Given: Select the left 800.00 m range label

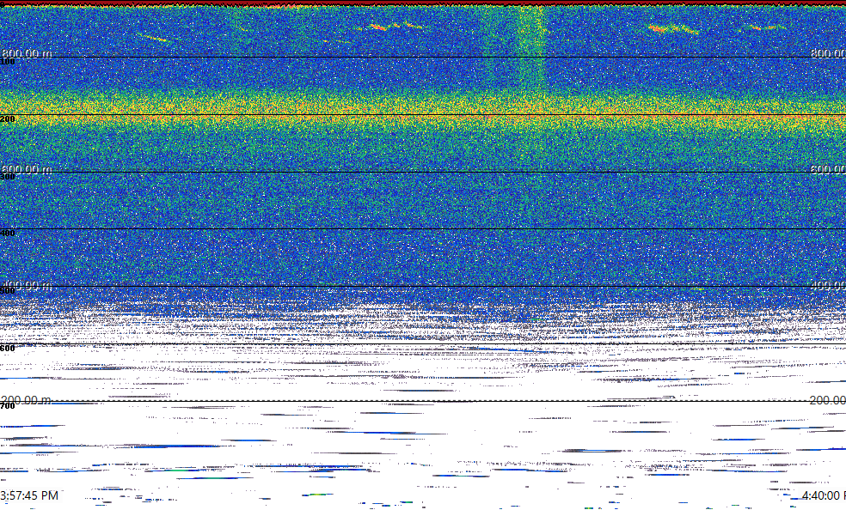Looking at the screenshot, I should click(27, 52).
